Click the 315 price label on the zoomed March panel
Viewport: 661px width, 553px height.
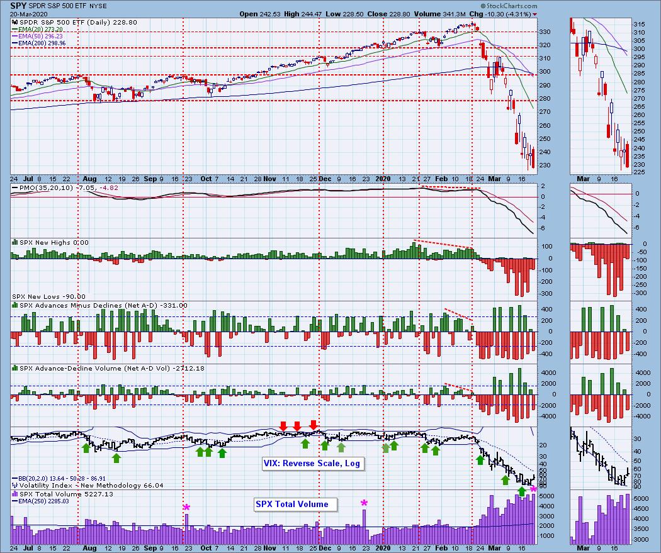[x=639, y=25]
